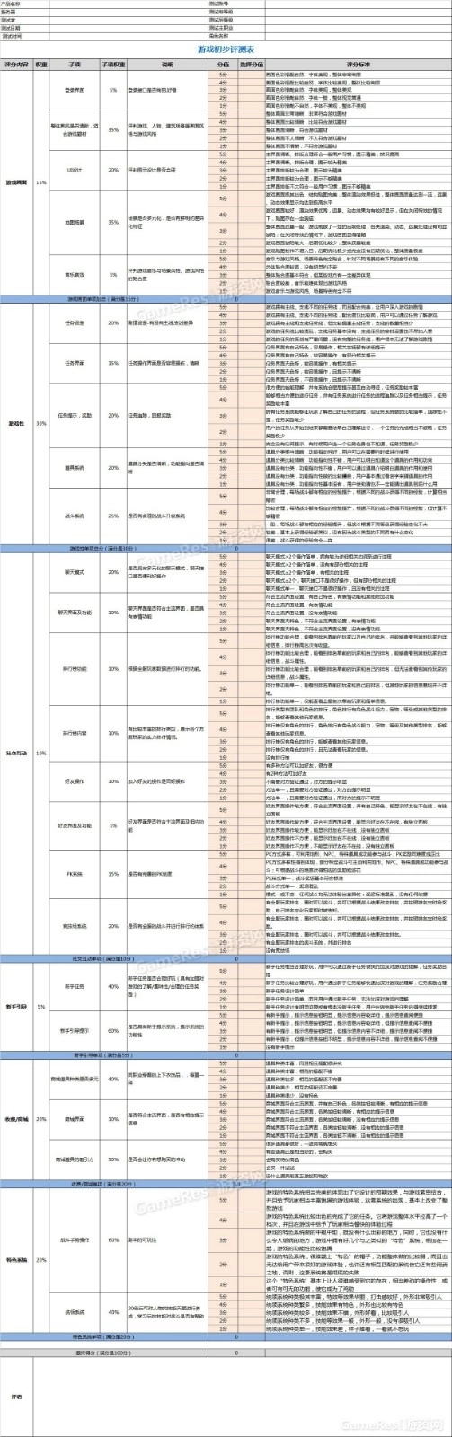Select the 战斗手动操作 sub-item cell
Image resolution: width=452 pixels, height=1437 pixels.
pos(75,1239)
